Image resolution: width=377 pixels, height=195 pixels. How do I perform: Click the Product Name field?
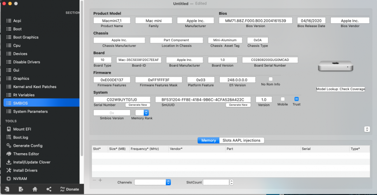click(112, 20)
